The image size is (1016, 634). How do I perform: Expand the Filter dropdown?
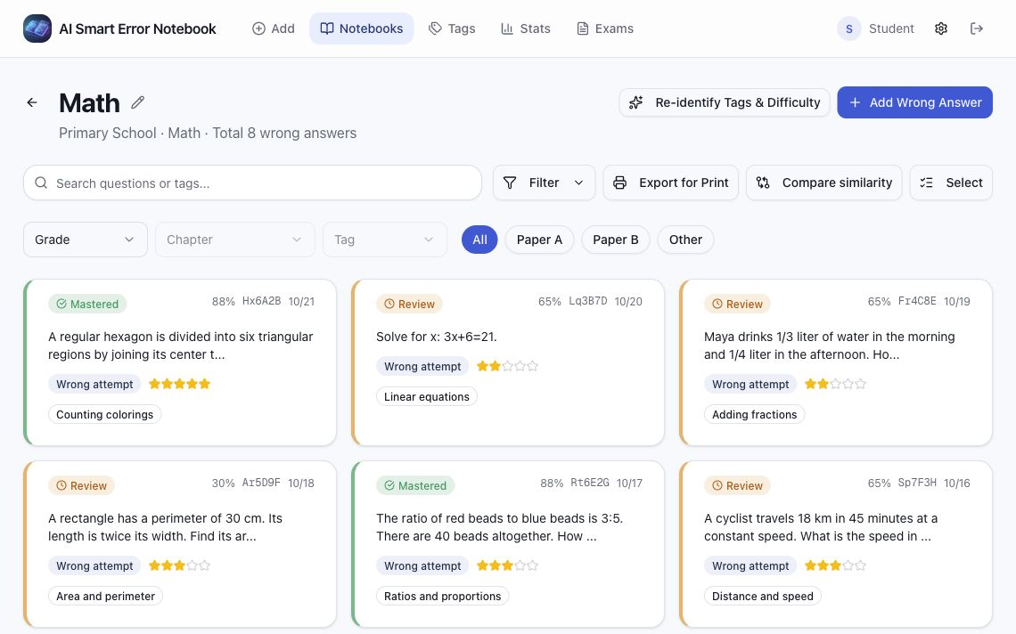pos(544,183)
